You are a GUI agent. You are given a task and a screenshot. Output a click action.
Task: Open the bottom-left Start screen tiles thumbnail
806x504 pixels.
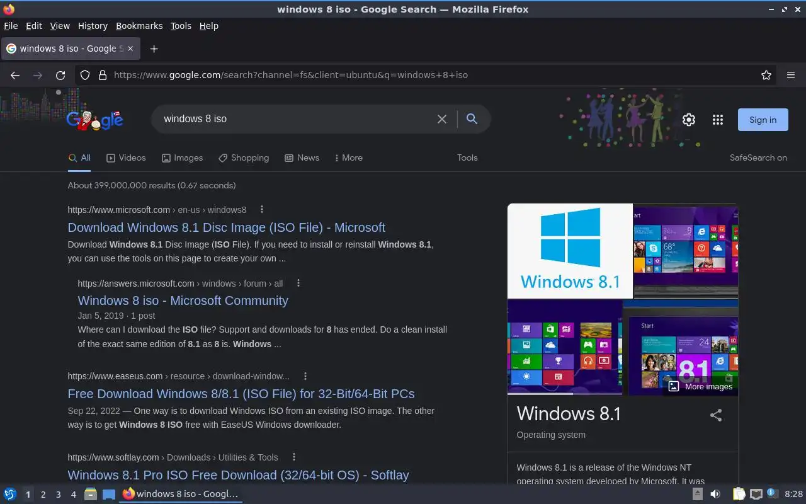tap(565, 348)
